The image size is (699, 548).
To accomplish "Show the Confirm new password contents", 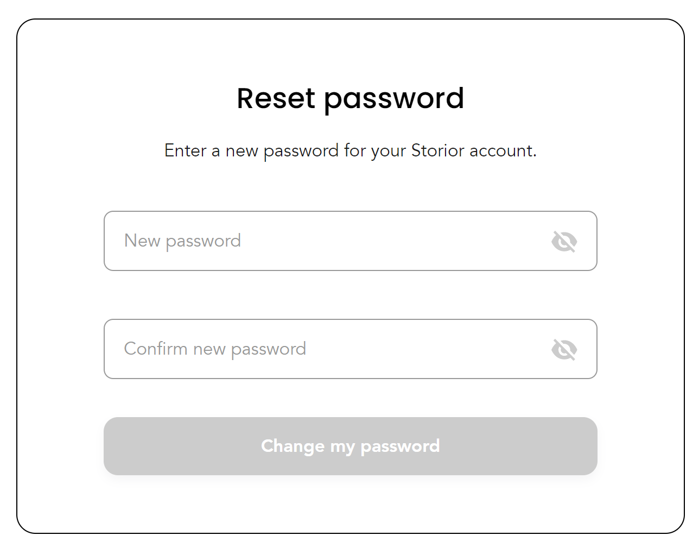I will click(x=564, y=349).
